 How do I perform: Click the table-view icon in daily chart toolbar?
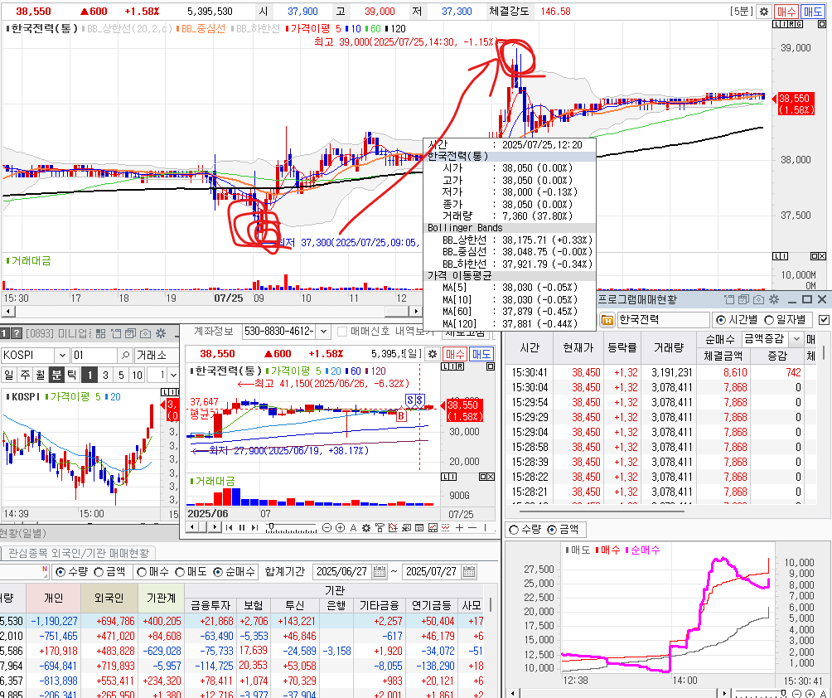[419, 527]
